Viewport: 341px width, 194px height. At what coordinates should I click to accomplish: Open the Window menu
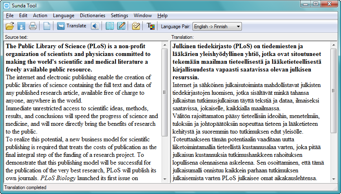click(x=143, y=16)
